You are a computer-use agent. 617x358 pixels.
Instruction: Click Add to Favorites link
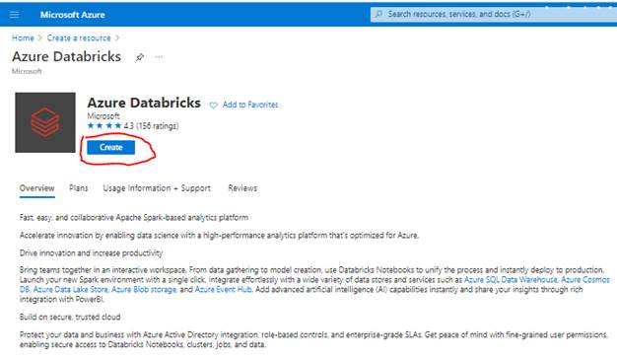click(250, 105)
